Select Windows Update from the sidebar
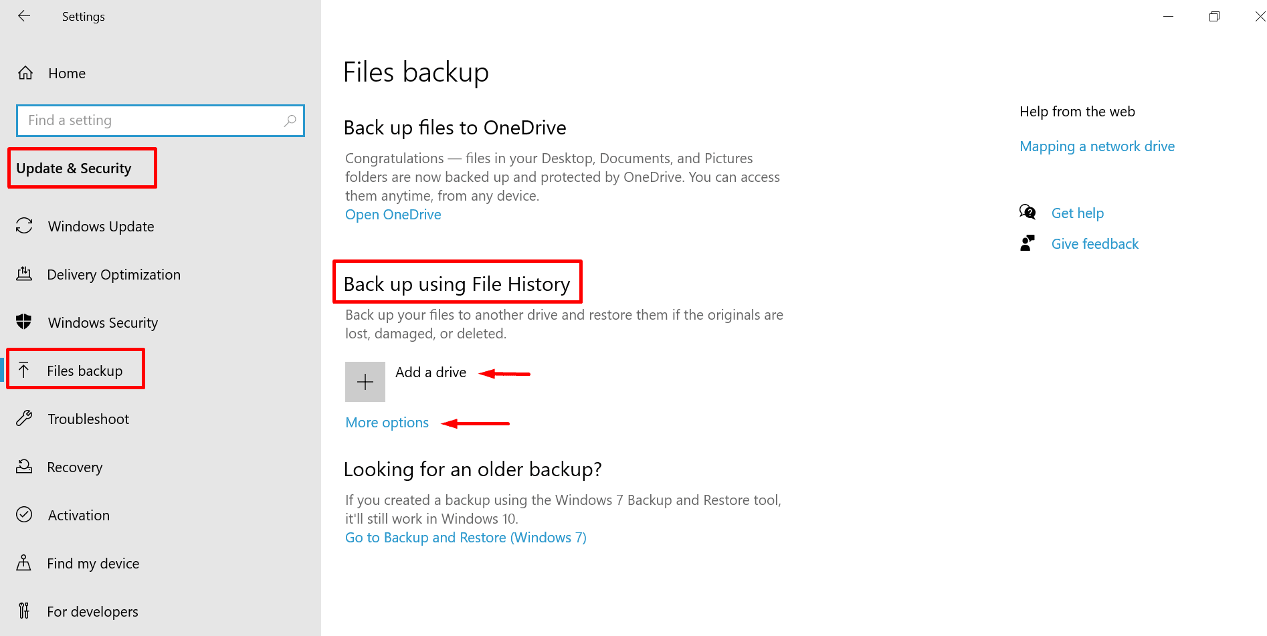Screen dimensions: 1267x636 (101, 226)
